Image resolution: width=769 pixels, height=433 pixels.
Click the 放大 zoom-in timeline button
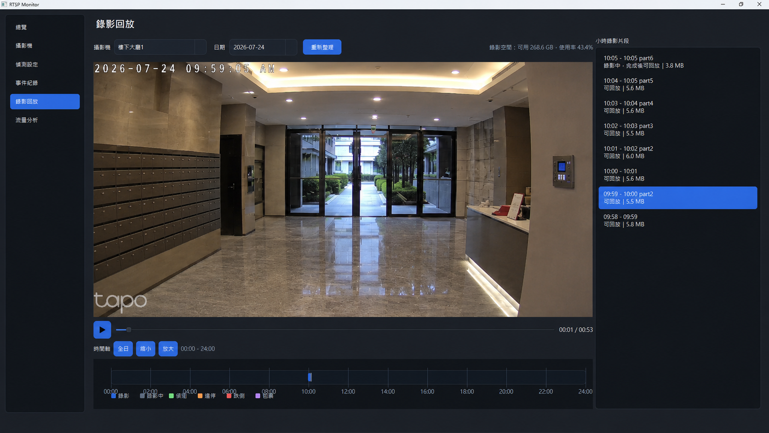168,349
